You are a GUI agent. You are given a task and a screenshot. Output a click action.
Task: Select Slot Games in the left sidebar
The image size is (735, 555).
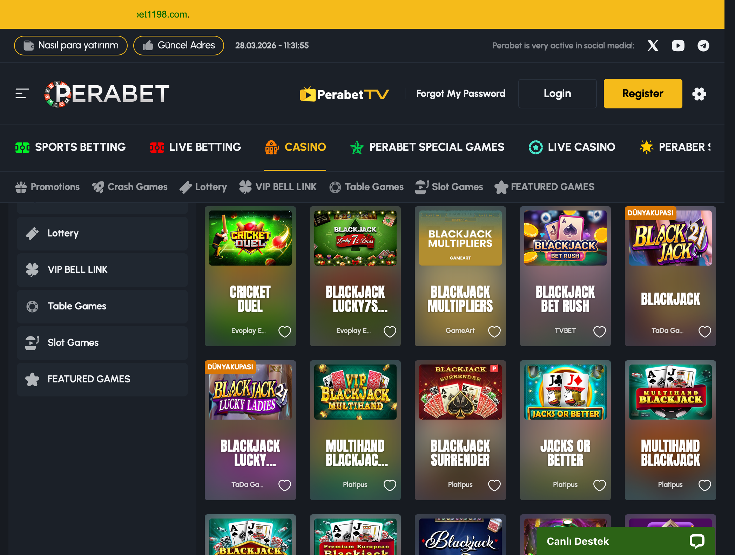click(102, 343)
